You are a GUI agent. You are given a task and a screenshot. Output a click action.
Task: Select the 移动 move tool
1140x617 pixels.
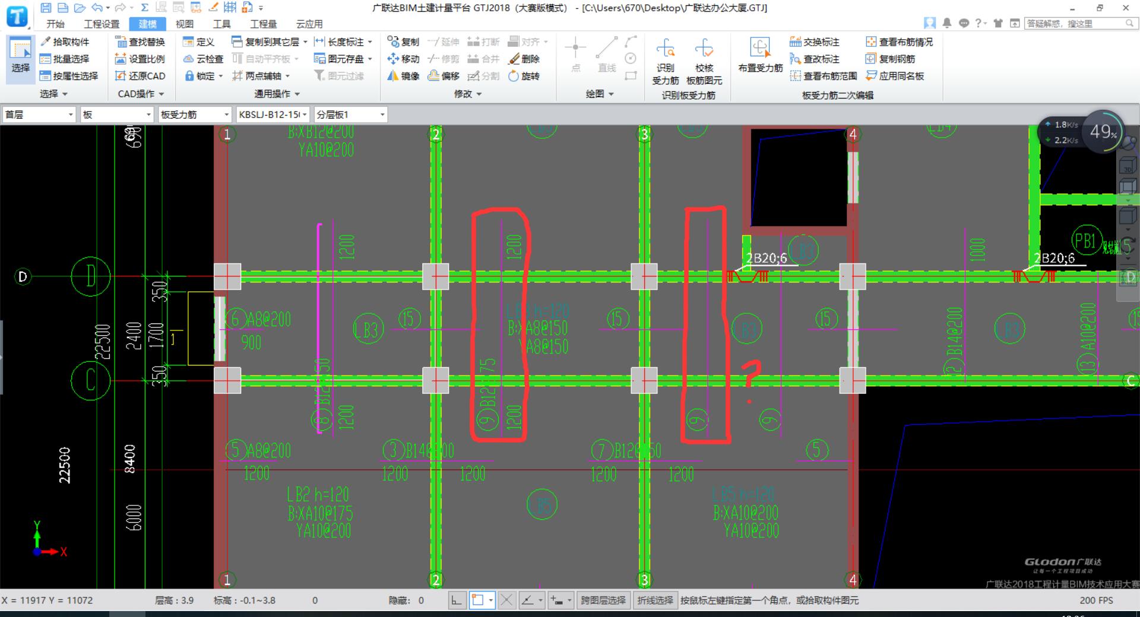pyautogui.click(x=403, y=59)
